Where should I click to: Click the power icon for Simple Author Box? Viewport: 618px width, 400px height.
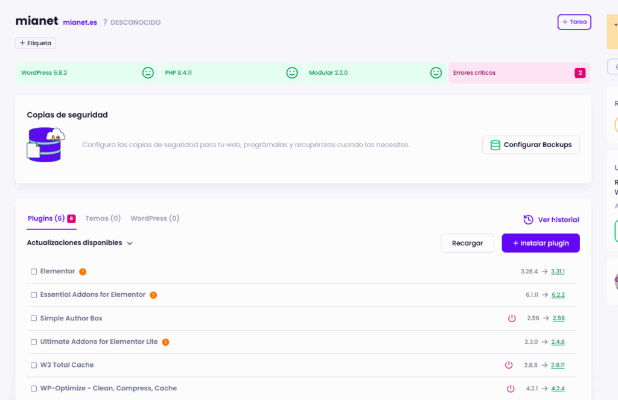512,318
